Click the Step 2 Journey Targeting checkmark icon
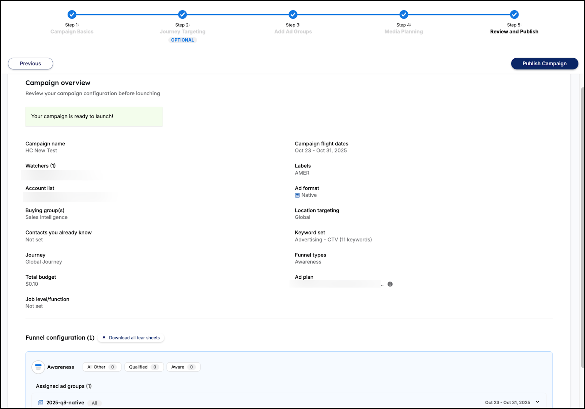The height and width of the screenshot is (409, 585). point(182,15)
